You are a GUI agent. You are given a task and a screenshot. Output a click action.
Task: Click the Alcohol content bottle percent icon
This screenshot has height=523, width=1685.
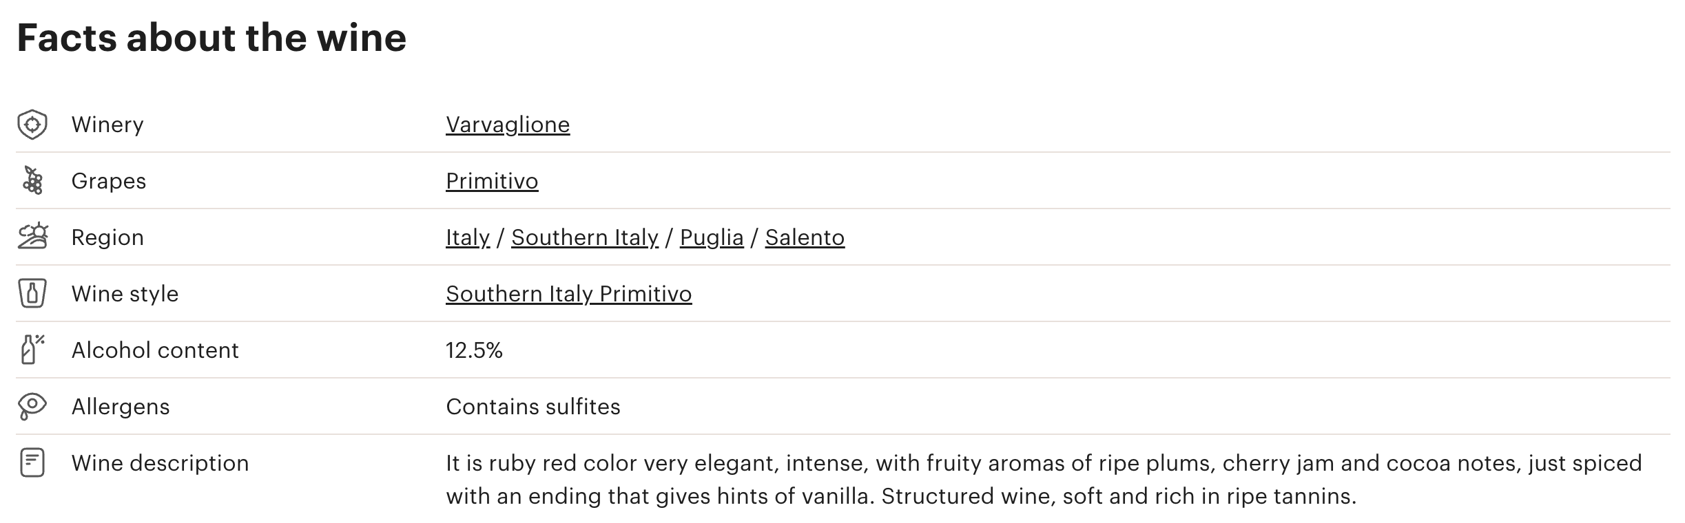(32, 350)
